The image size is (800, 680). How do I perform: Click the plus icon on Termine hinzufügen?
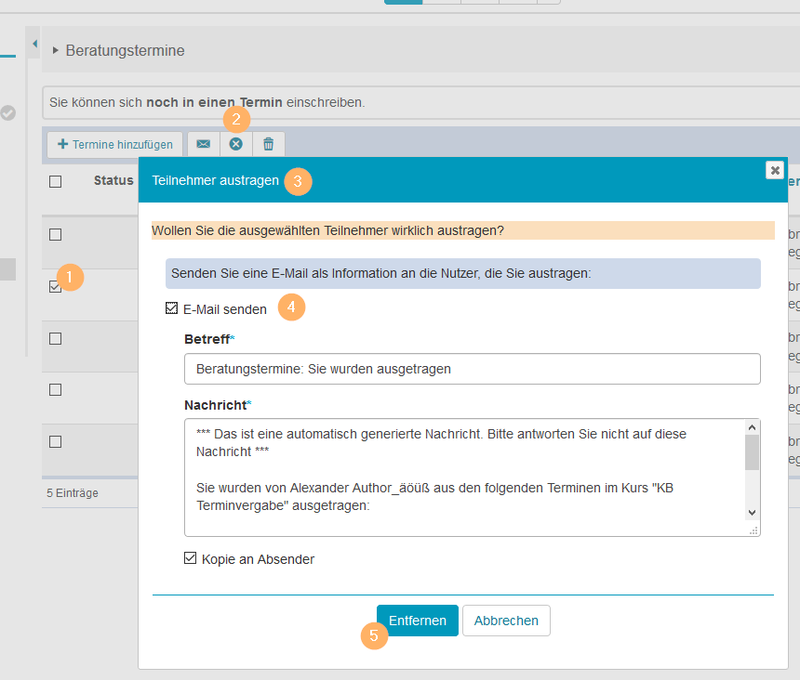[x=64, y=144]
